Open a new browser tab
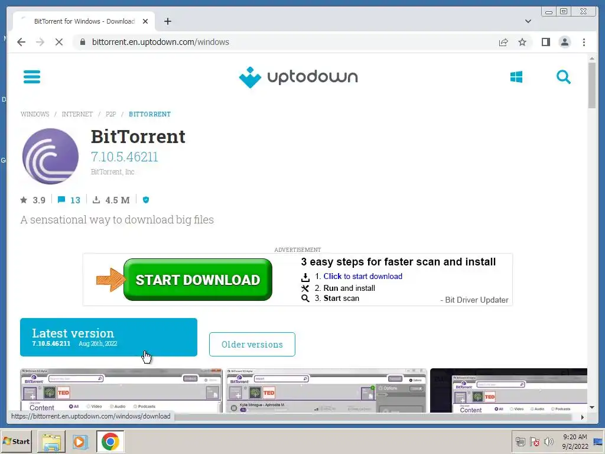The height and width of the screenshot is (454, 605). 167,21
